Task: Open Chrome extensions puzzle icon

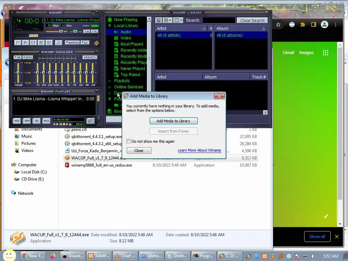Action: tap(303, 24)
